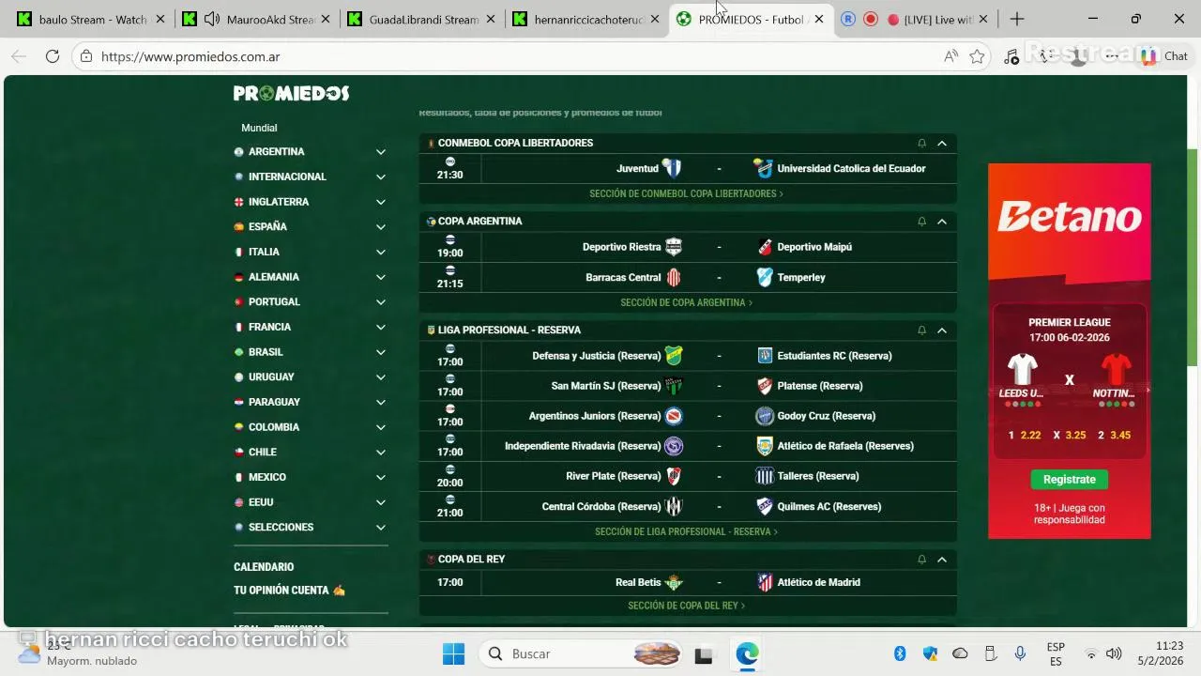Expand Internacional sidebar menu

coord(381,177)
